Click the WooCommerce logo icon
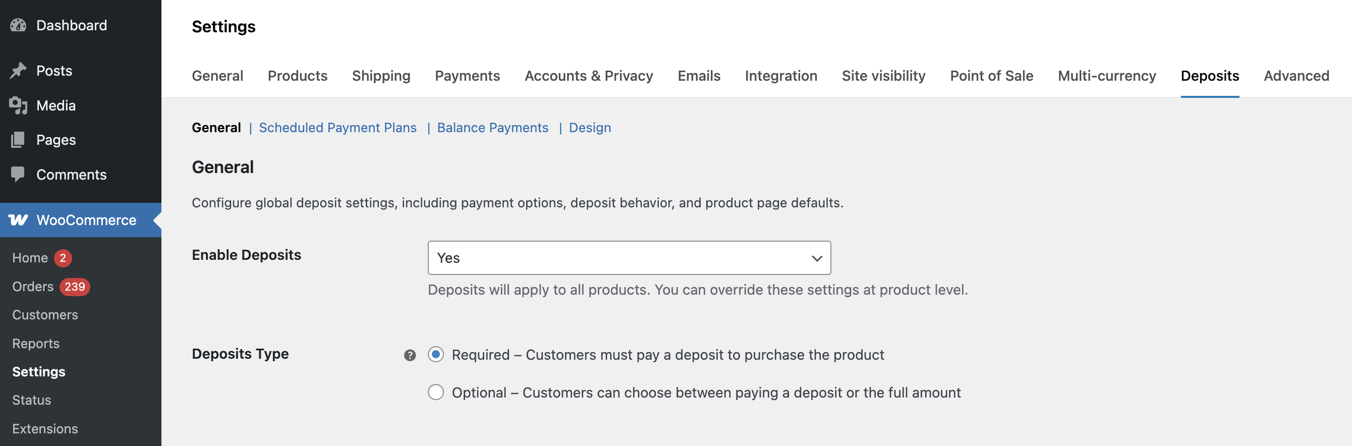This screenshot has width=1352, height=446. coord(18,220)
